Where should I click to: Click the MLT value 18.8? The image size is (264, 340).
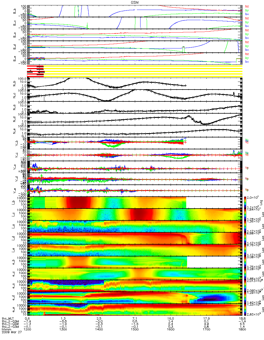tap(242, 318)
